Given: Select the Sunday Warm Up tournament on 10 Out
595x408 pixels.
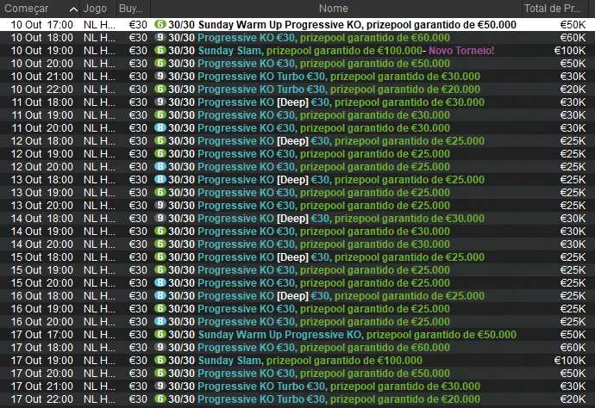Looking at the screenshot, I should [297, 25].
